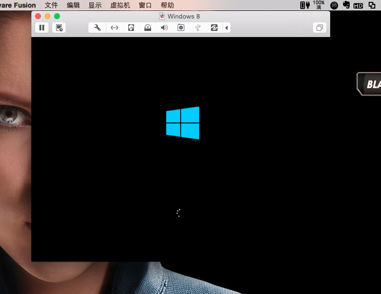Click the CD/DVD drive icon
Image resolution: width=381 pixels, height=294 pixels.
pos(147,28)
